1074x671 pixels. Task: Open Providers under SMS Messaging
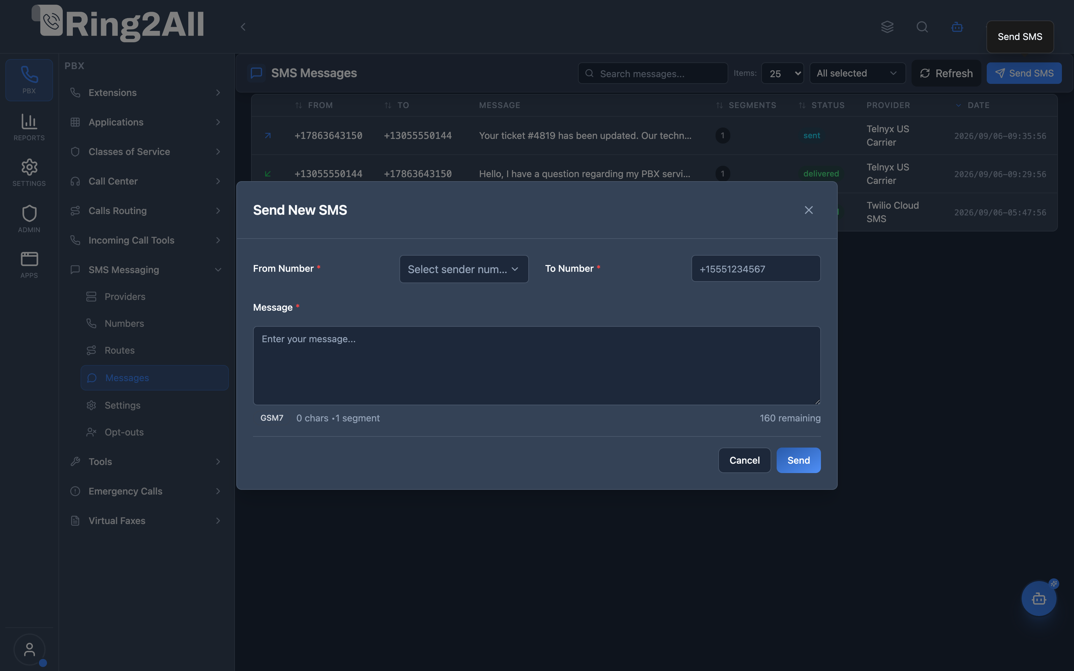(154, 297)
